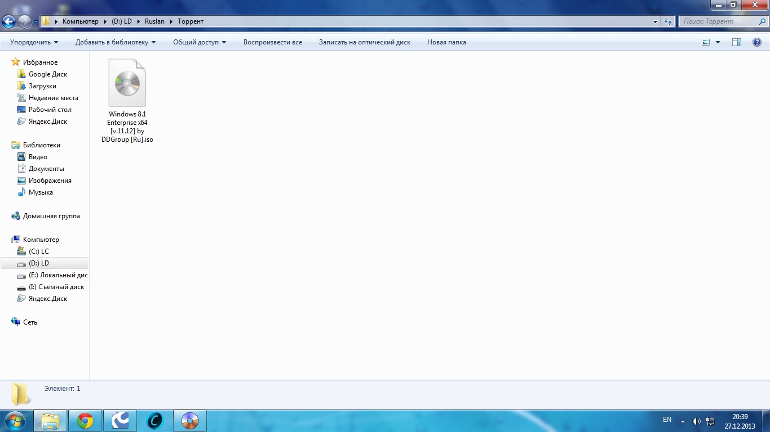Viewport: 770px width, 432px height.
Task: Open the blue C-logo app on taskbar
Action: click(154, 421)
